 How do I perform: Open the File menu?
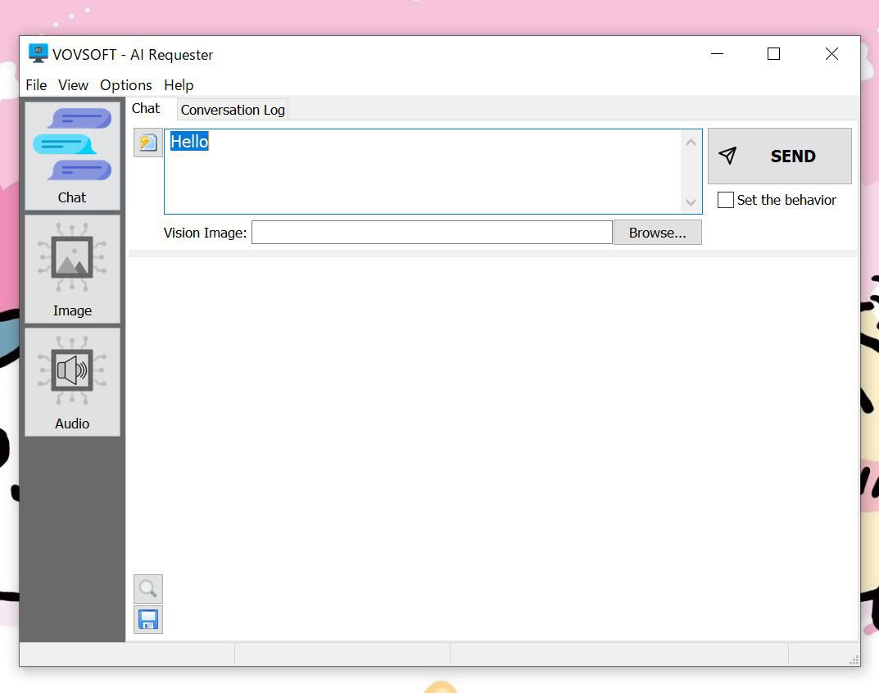36,85
